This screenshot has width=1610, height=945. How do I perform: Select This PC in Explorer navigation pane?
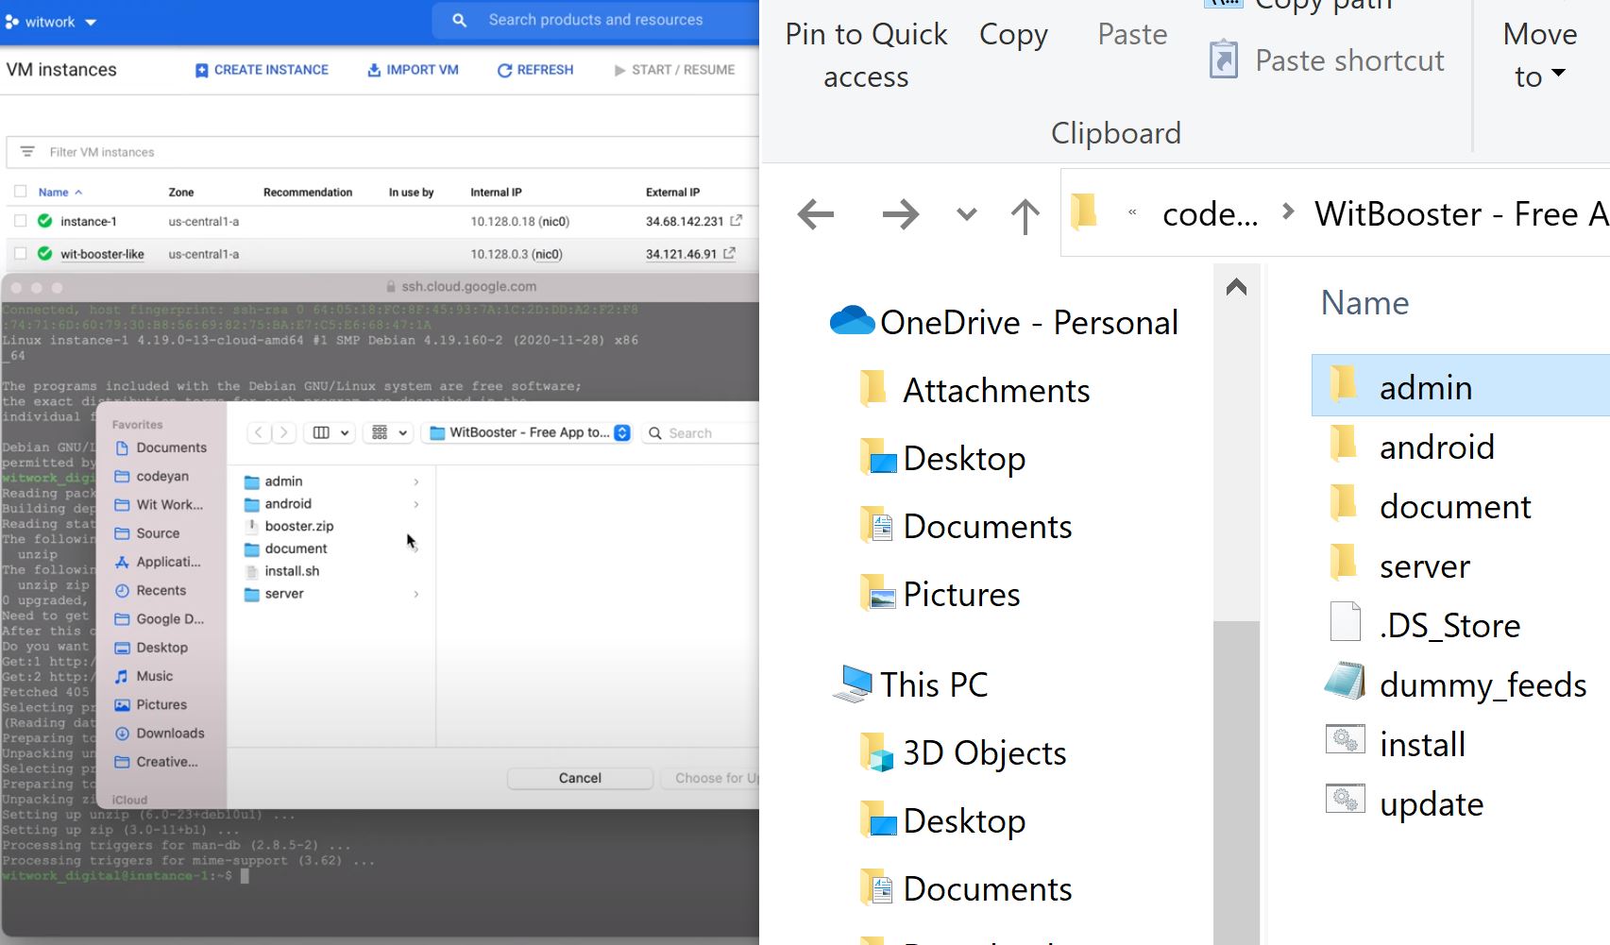(x=911, y=684)
